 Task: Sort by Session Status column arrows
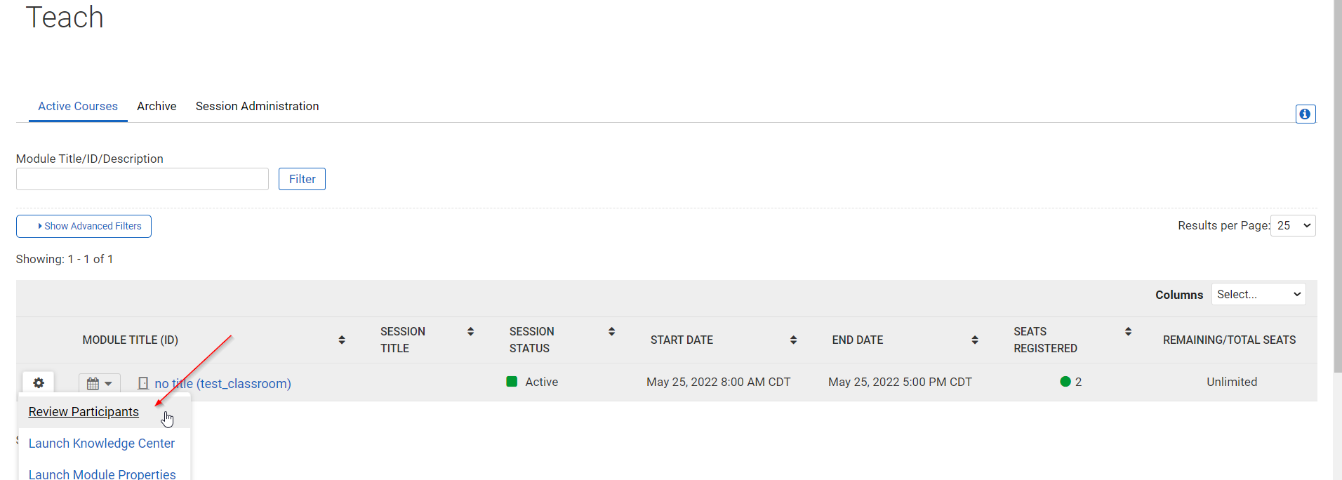[x=611, y=331]
